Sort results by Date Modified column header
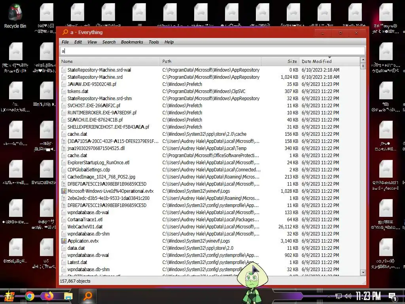Screen dimensions: 405x304 329,61
